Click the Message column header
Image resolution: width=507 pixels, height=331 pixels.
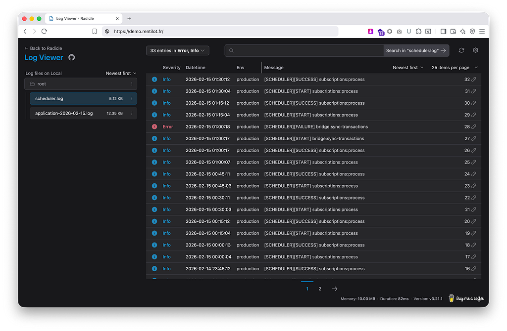(273, 67)
